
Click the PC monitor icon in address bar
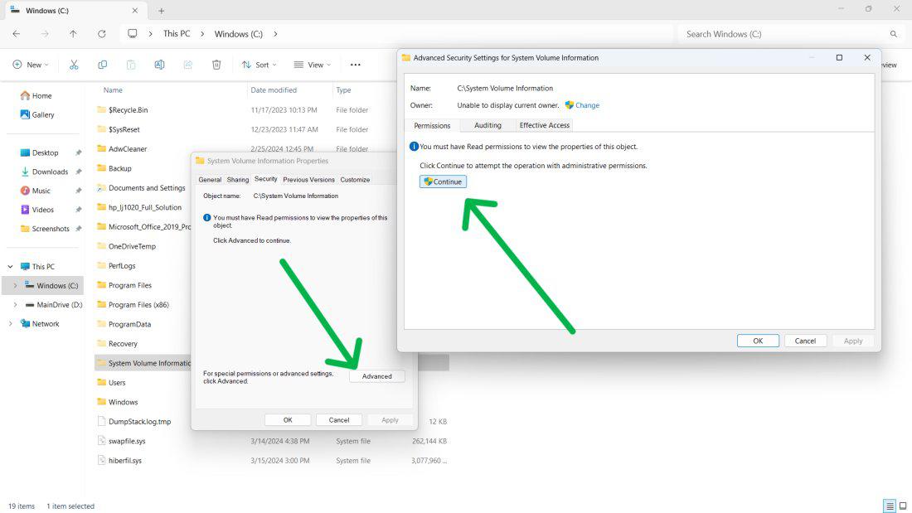(x=133, y=34)
